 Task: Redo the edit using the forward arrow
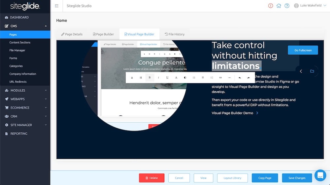pos(248,77)
